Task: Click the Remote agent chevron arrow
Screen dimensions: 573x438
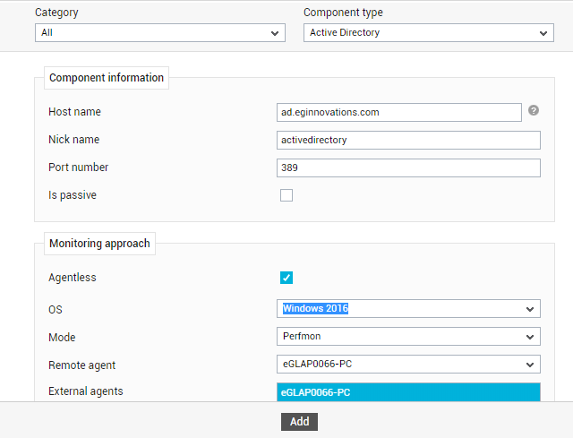Action: (530, 365)
